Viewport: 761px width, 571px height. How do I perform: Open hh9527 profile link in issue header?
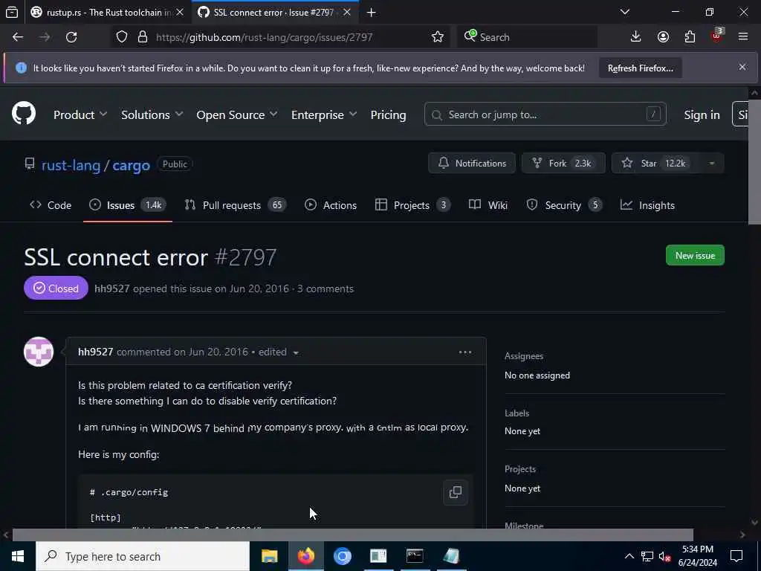tap(111, 288)
